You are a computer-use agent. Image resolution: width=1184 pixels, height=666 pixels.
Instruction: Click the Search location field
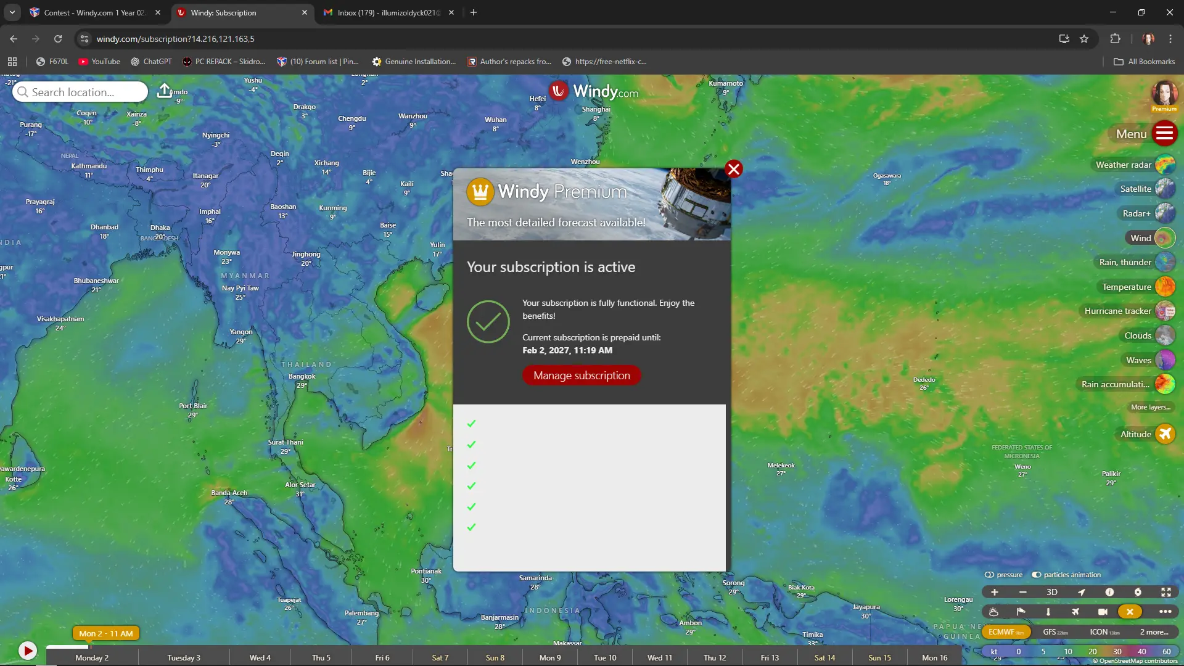pyautogui.click(x=80, y=92)
